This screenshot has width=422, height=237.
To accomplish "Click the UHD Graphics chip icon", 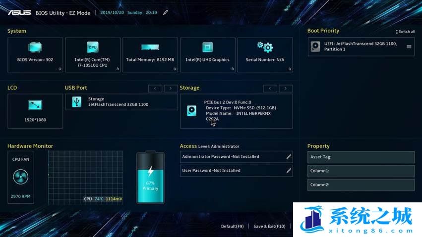I will click(x=207, y=47).
